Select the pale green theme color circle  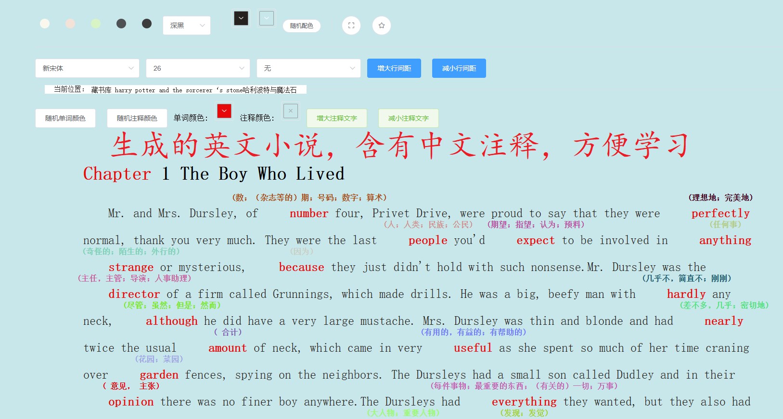[x=96, y=24]
